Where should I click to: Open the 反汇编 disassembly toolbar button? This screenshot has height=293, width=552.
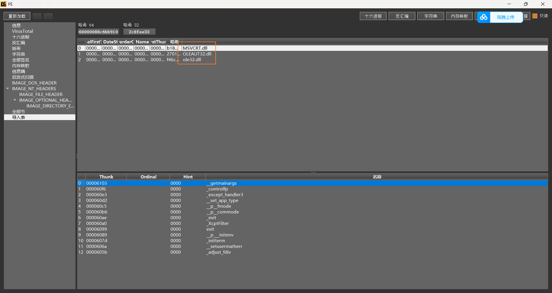pos(402,16)
